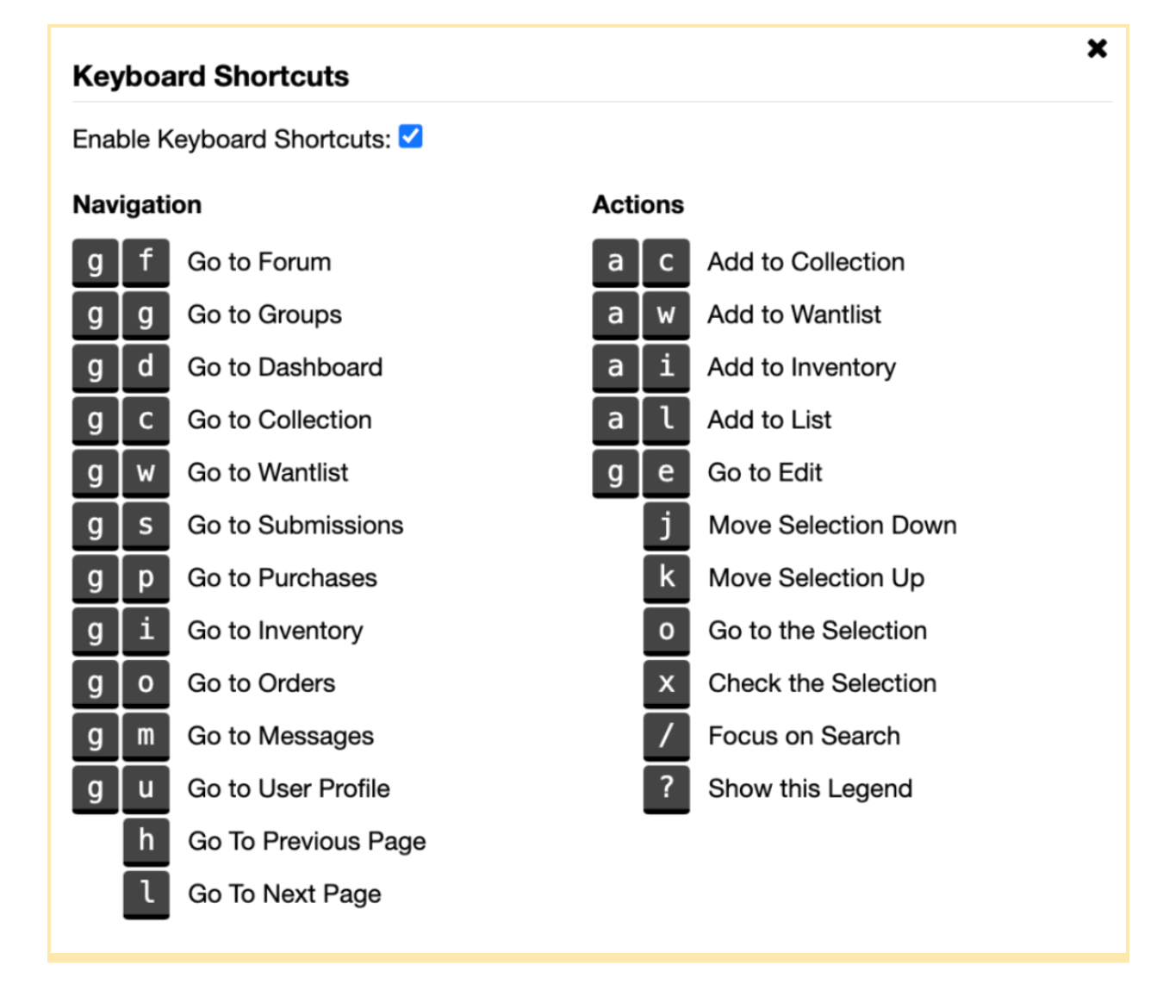Select the 'a c' Add to Collection keycap pair
This screenshot has height=984, width=1163.
[x=640, y=262]
